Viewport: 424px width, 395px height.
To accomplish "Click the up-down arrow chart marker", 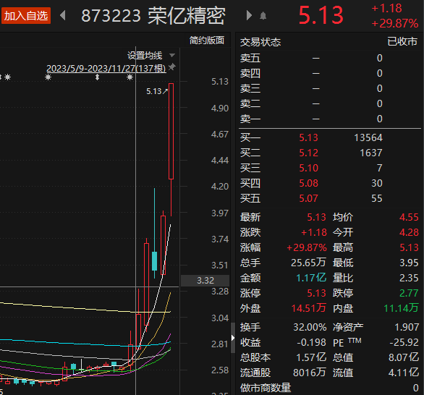I will (x=98, y=77).
